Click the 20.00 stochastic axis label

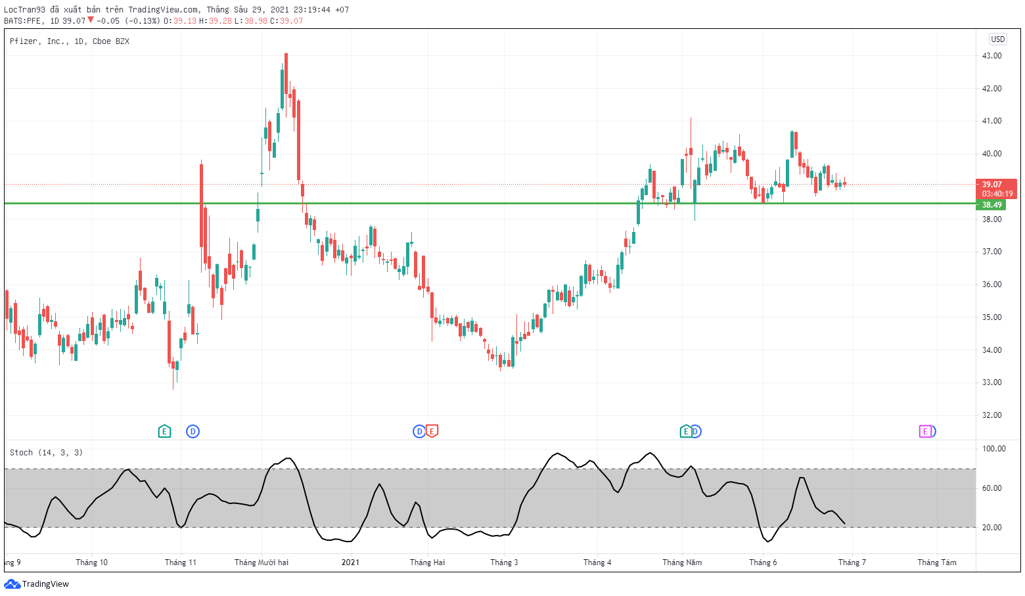click(992, 528)
